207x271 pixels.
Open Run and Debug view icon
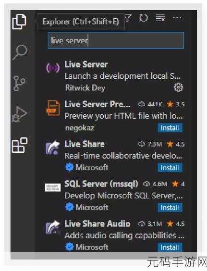(x=19, y=114)
